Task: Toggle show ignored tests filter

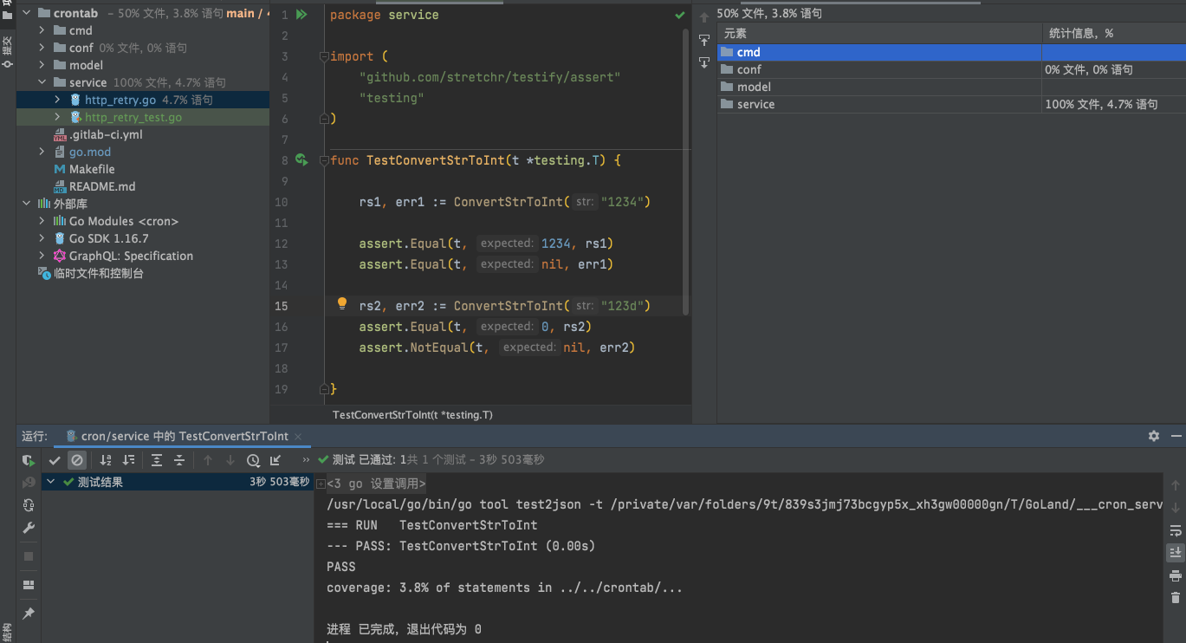Action: pyautogui.click(x=77, y=460)
